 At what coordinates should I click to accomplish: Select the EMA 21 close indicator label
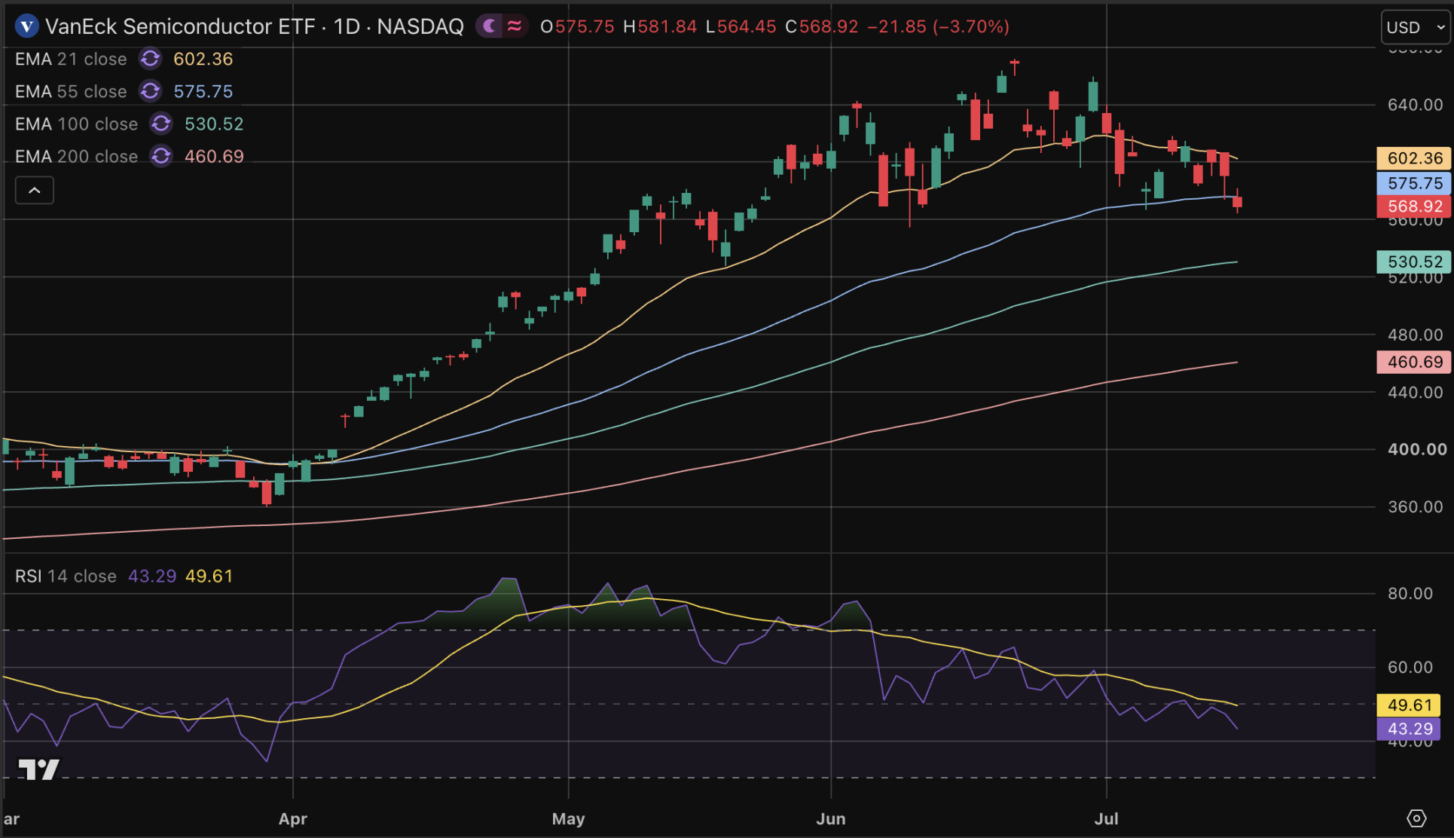71,59
